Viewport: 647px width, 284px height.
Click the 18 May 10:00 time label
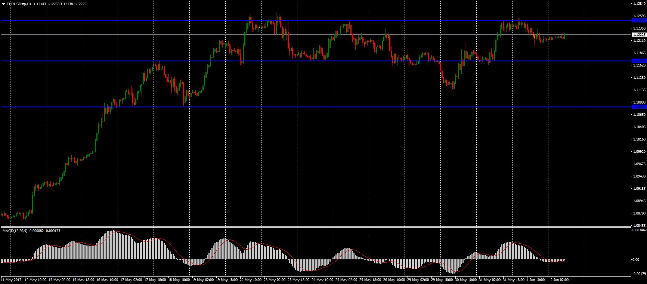tap(179, 280)
